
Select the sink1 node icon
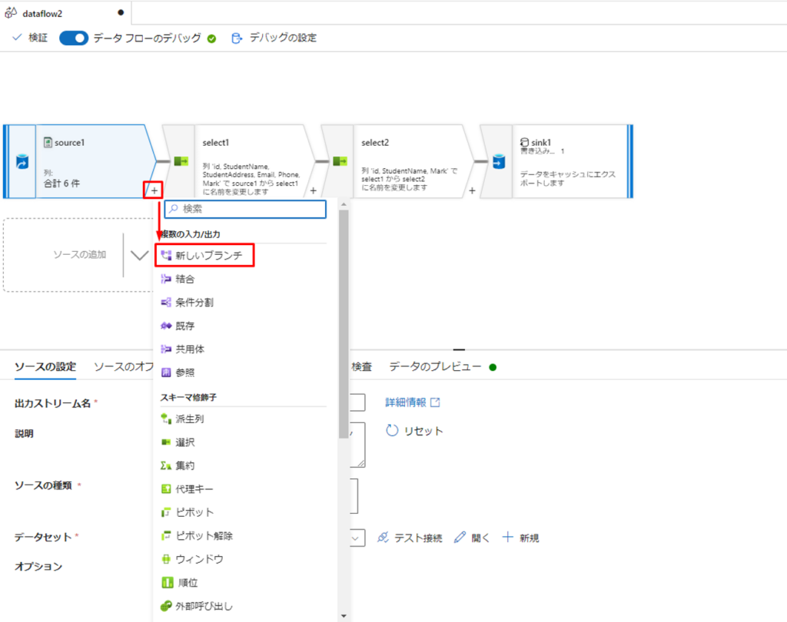pos(498,161)
